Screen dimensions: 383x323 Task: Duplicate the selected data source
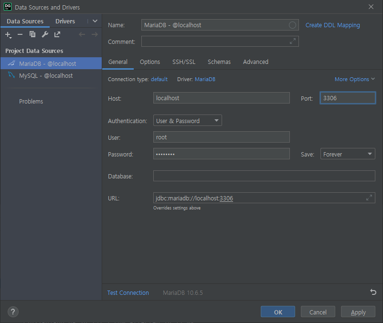[32, 34]
